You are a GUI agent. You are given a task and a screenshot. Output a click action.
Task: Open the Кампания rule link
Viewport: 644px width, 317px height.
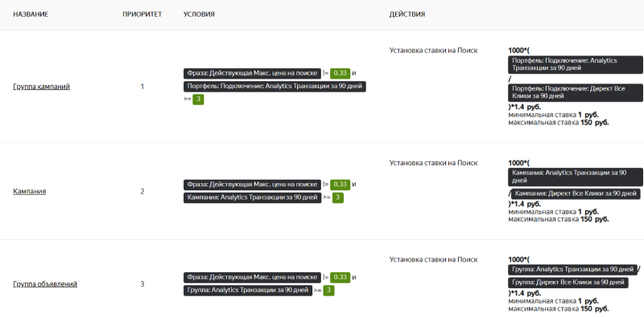(x=30, y=191)
